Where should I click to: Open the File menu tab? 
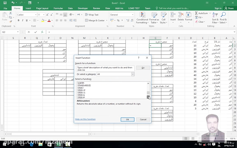5,8
